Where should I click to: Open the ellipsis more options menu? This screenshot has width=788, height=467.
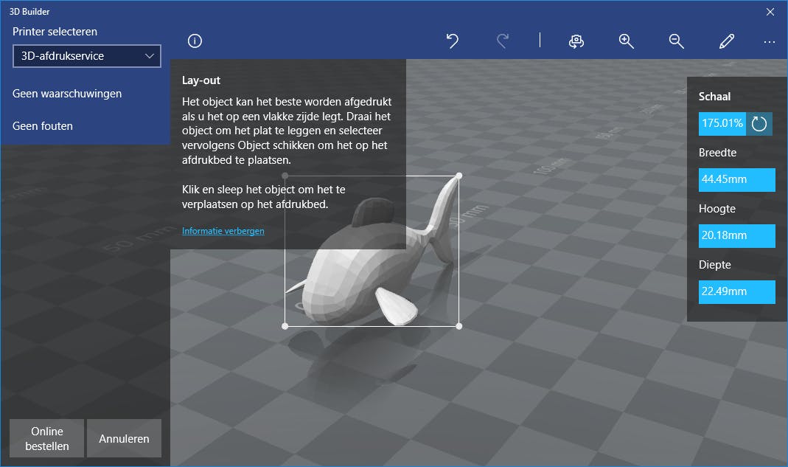(x=769, y=42)
